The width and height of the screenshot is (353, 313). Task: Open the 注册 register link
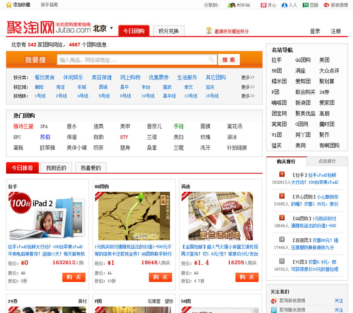335,31
